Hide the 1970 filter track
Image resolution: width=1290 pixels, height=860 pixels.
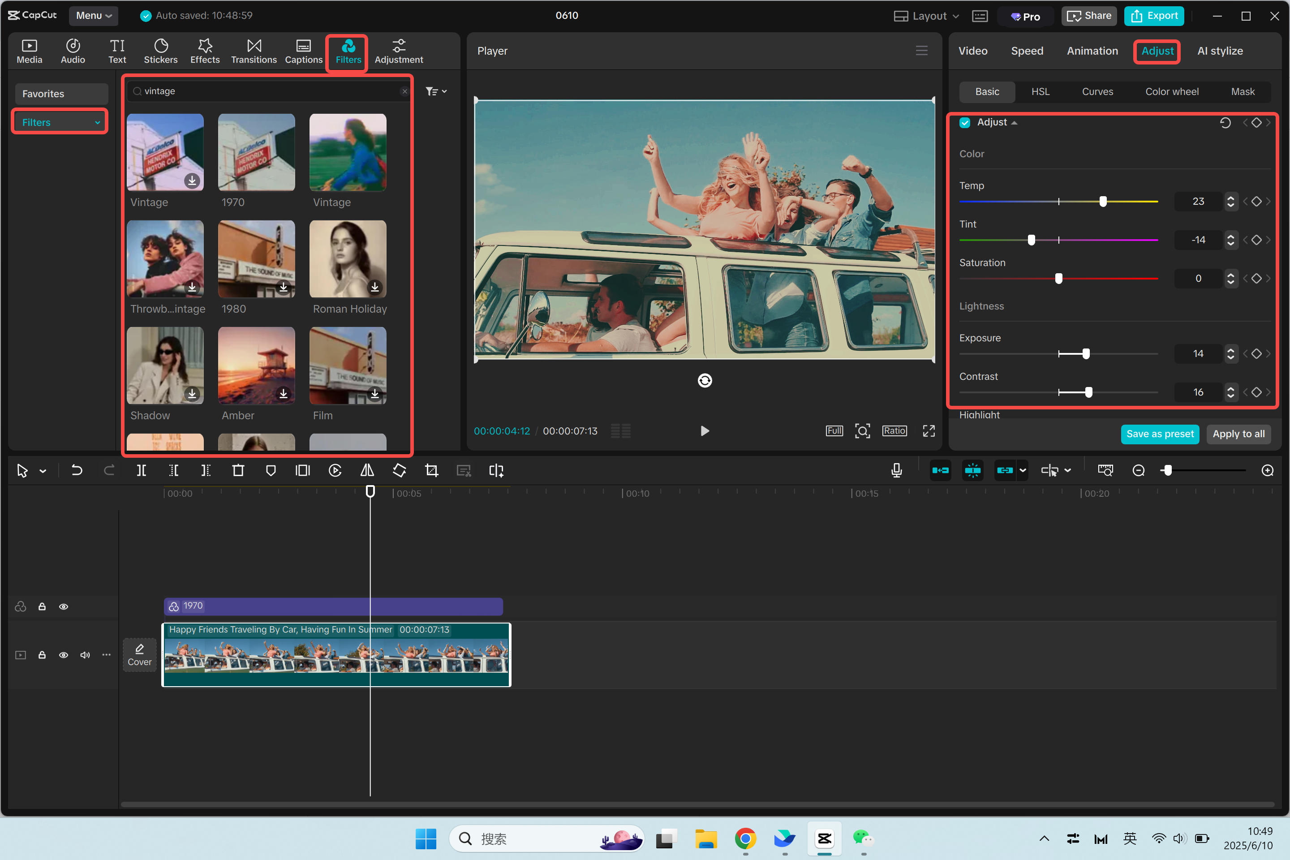64,606
